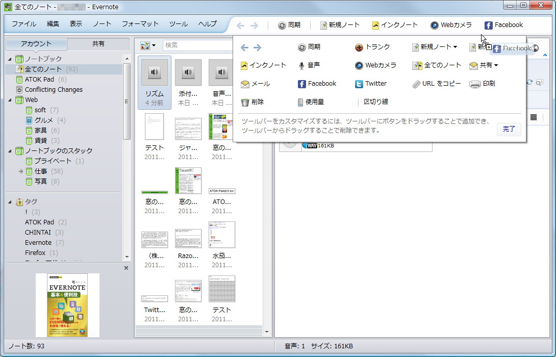The width and height of the screenshot is (556, 357).
Task: Click 完了 to finish customizing the toolbar
Action: (509, 129)
